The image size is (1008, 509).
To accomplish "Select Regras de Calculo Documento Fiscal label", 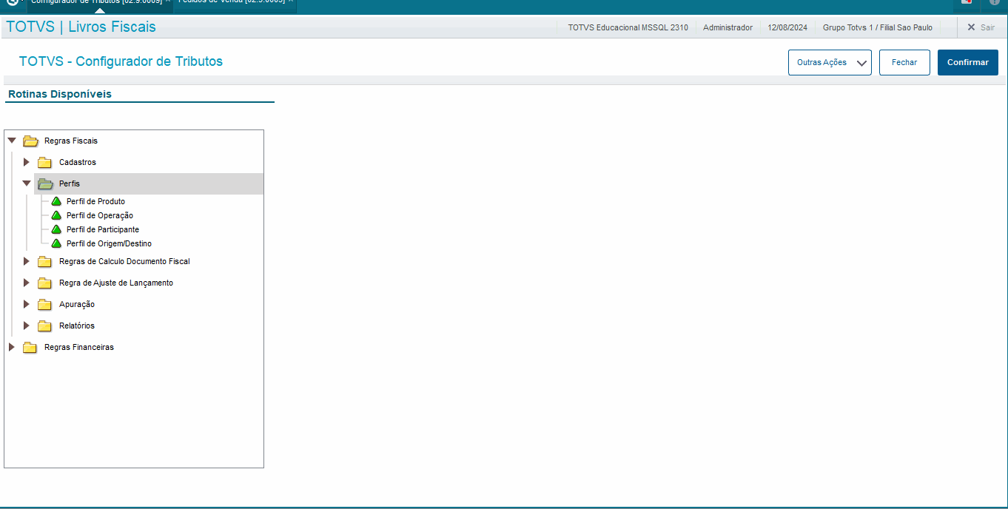I will pyautogui.click(x=124, y=261).
